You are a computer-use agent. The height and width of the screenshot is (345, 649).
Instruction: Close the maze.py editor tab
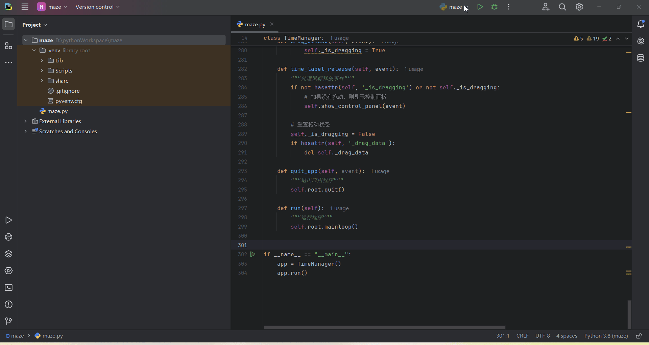272,24
